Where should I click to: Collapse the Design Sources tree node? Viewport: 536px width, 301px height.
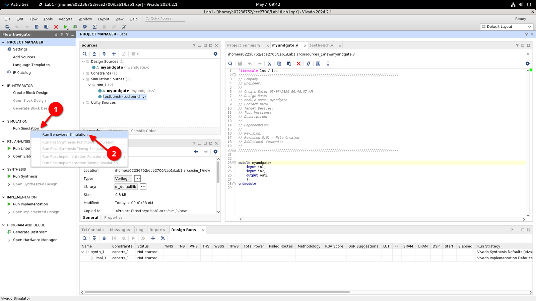point(84,62)
